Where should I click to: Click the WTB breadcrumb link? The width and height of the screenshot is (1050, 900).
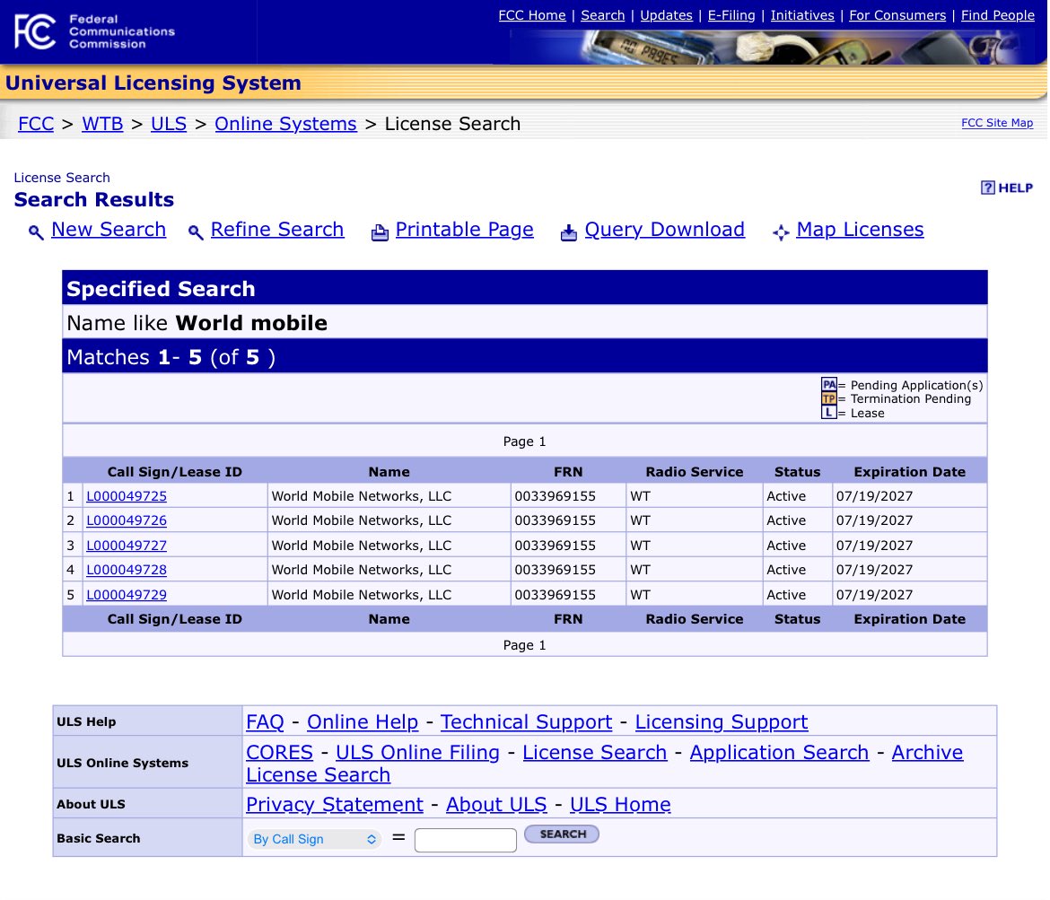coord(102,124)
